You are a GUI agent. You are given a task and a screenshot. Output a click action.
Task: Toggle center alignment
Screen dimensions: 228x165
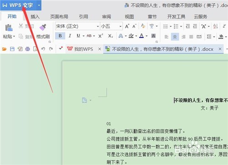point(175,37)
